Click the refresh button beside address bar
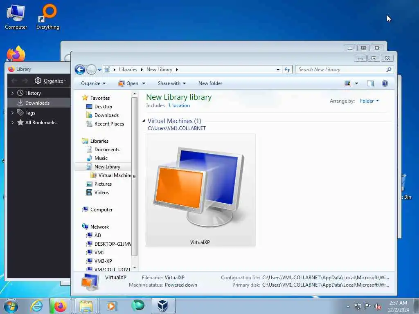 [287, 70]
